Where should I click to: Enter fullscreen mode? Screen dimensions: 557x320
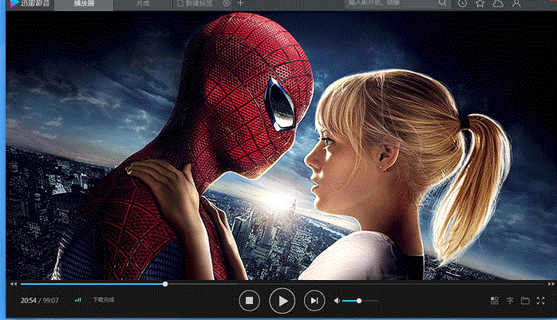point(542,301)
